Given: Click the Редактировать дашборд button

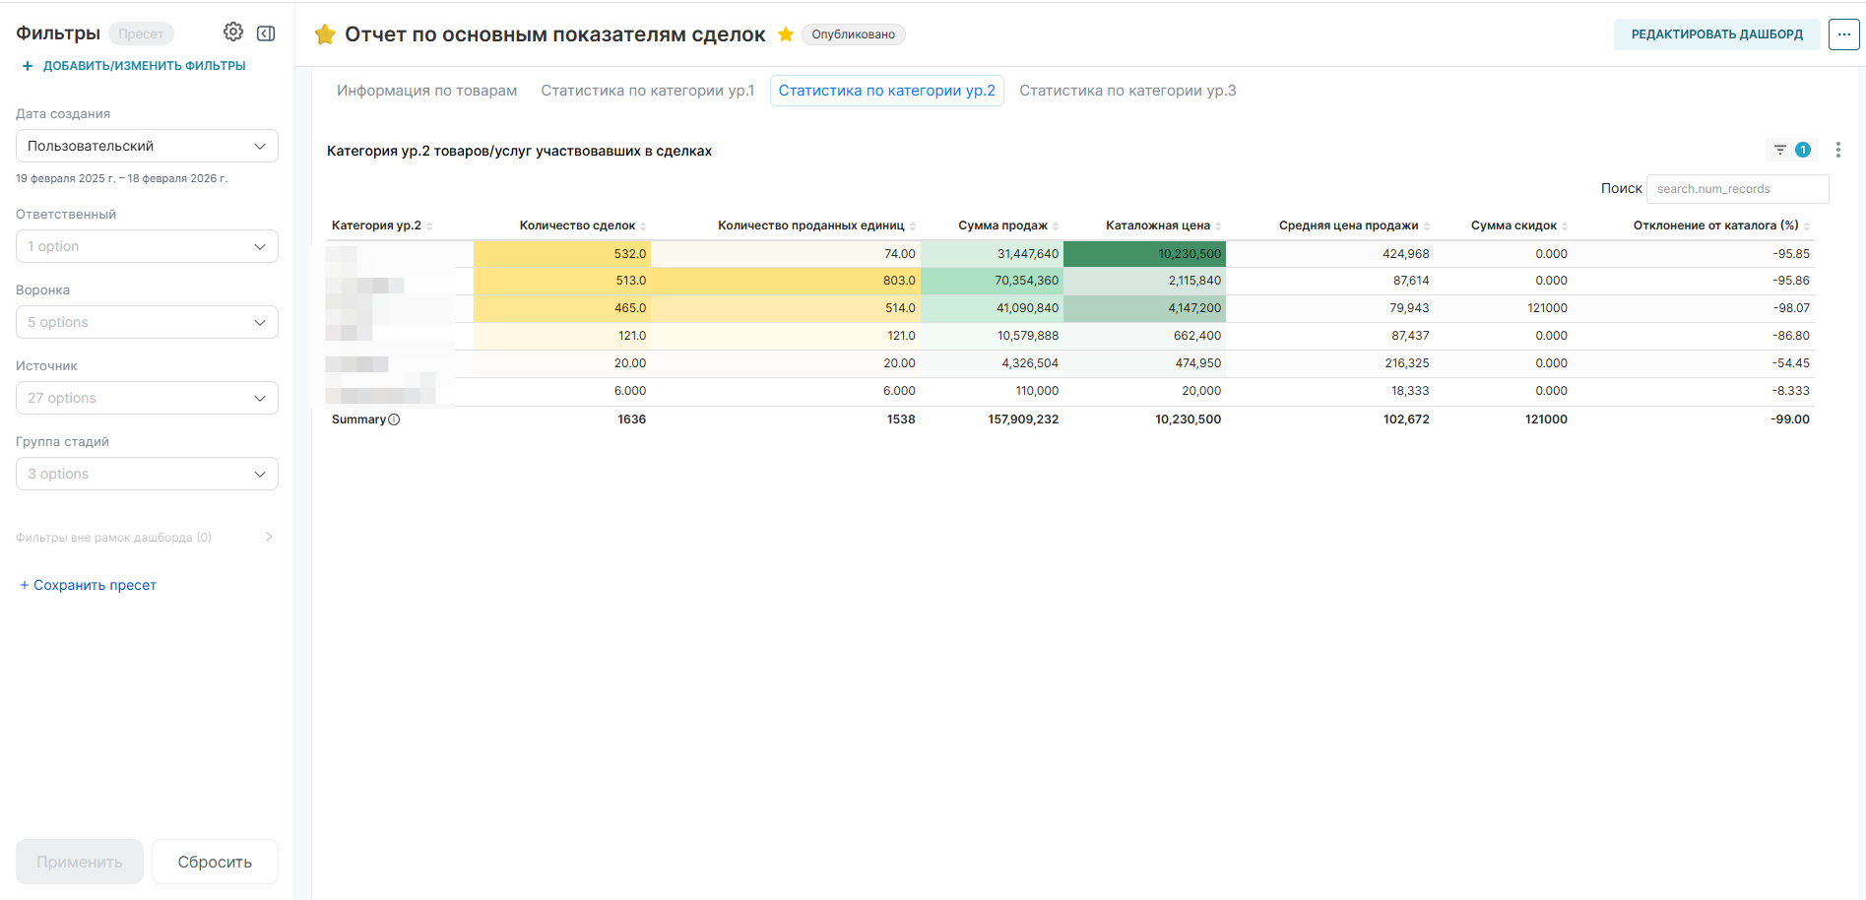Looking at the screenshot, I should click(x=1716, y=34).
